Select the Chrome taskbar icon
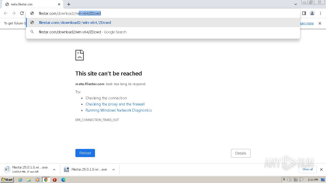 click(x=46, y=180)
